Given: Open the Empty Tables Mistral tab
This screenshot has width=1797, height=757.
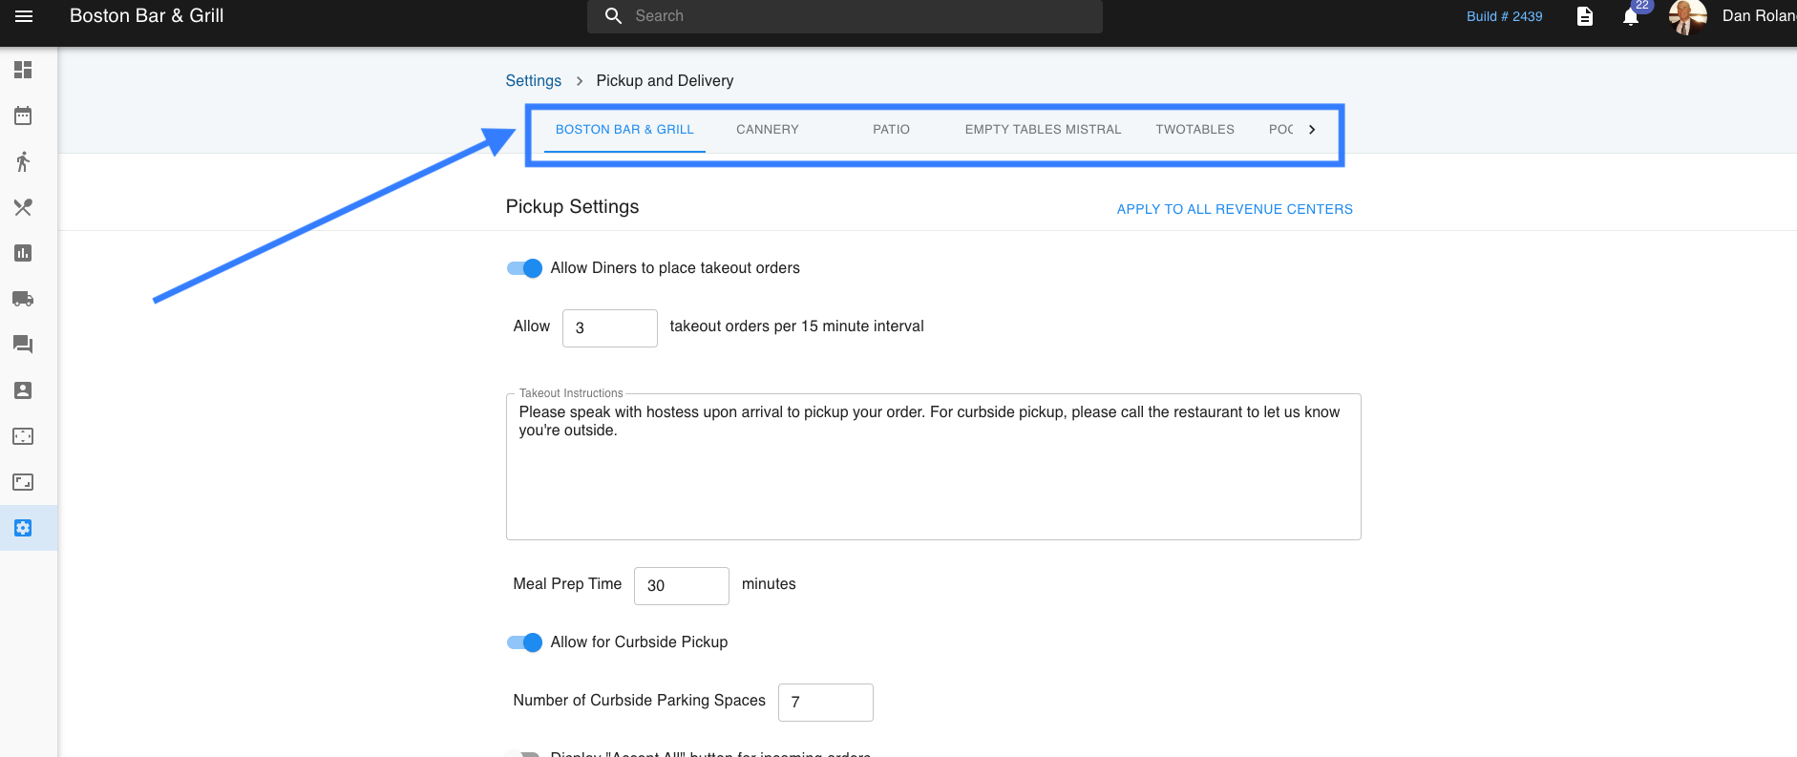Looking at the screenshot, I should coord(1043,130).
